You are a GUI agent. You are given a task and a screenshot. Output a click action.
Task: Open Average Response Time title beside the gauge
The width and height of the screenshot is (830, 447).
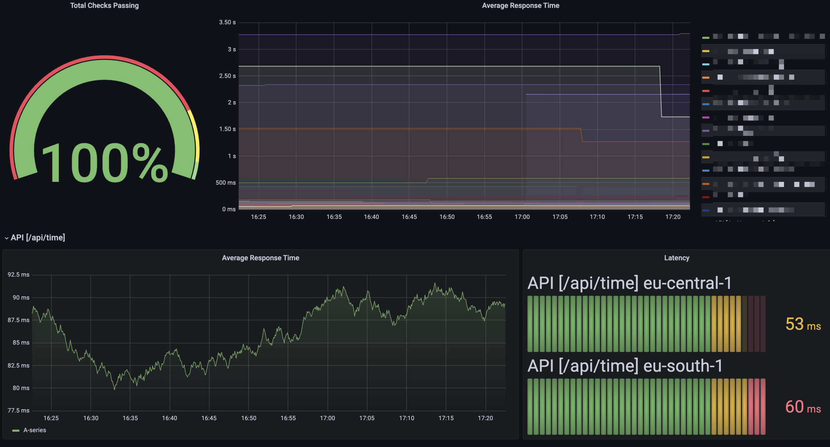[520, 6]
